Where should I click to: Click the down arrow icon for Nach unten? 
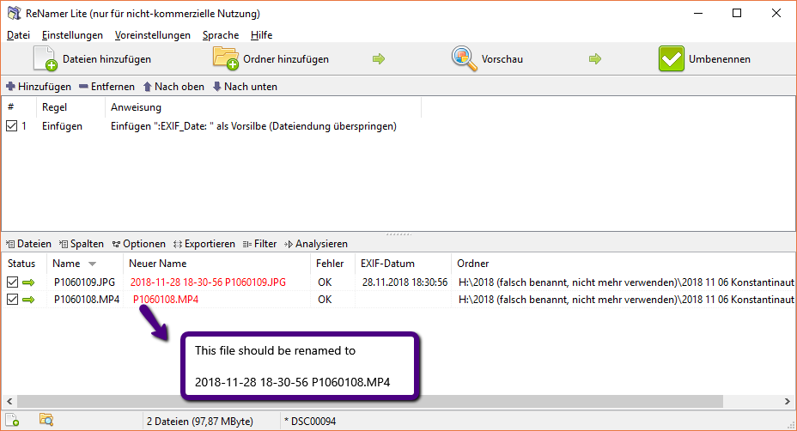[x=217, y=87]
